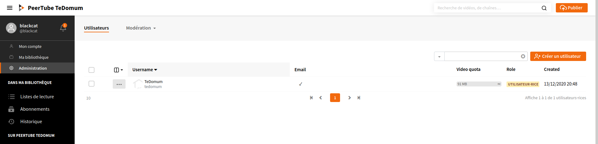The width and height of the screenshot is (598, 144).
Task: Click the Publier button
Action: (571, 8)
